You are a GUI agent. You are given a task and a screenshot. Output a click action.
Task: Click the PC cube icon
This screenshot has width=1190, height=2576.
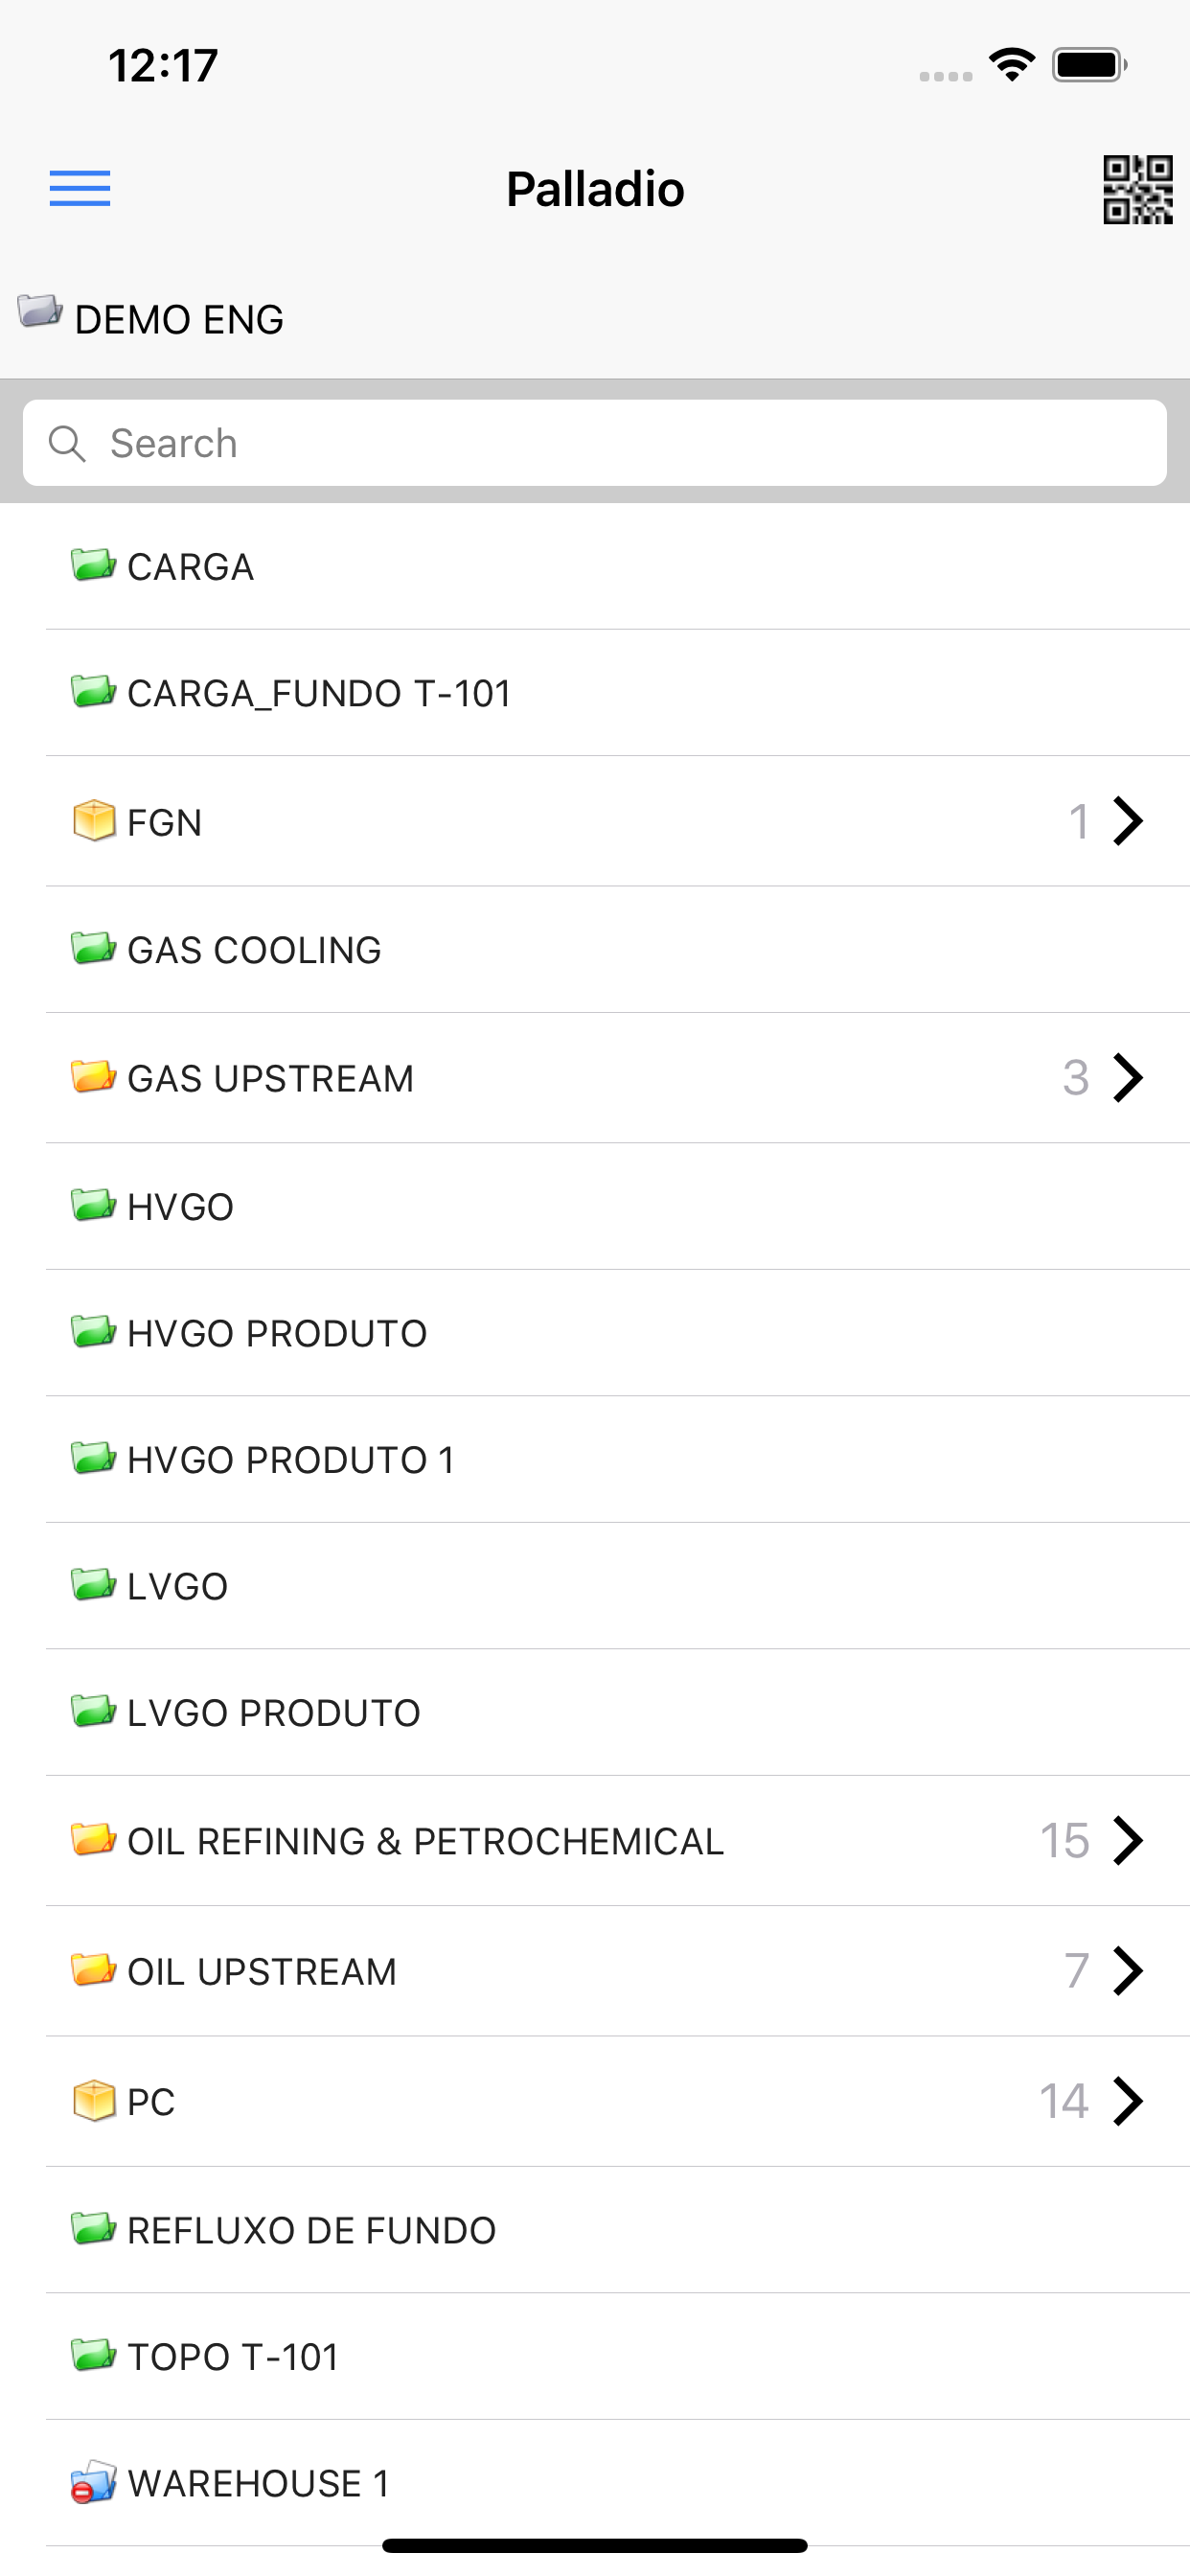click(94, 2100)
